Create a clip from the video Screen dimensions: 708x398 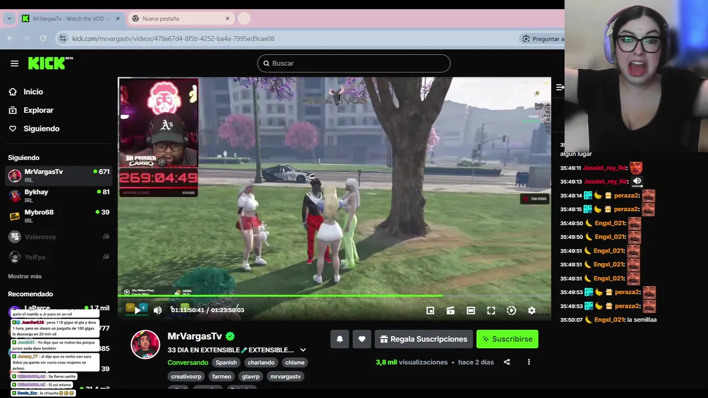(x=451, y=311)
